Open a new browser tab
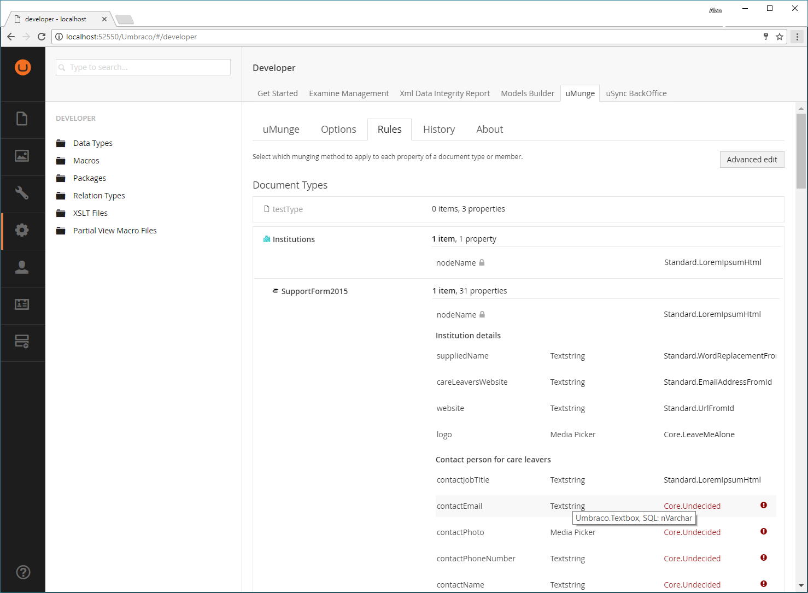 (125, 20)
